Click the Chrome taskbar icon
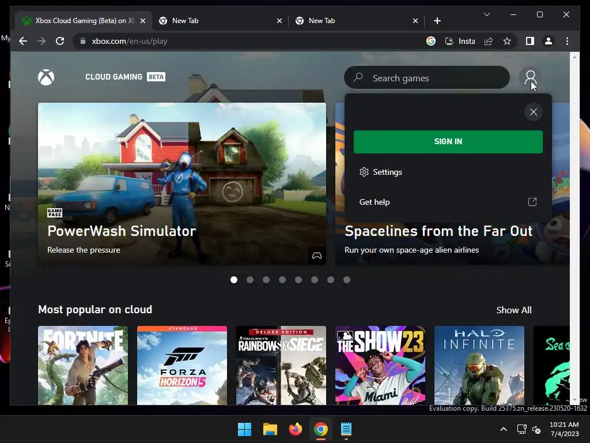The width and height of the screenshot is (590, 443). (x=320, y=429)
